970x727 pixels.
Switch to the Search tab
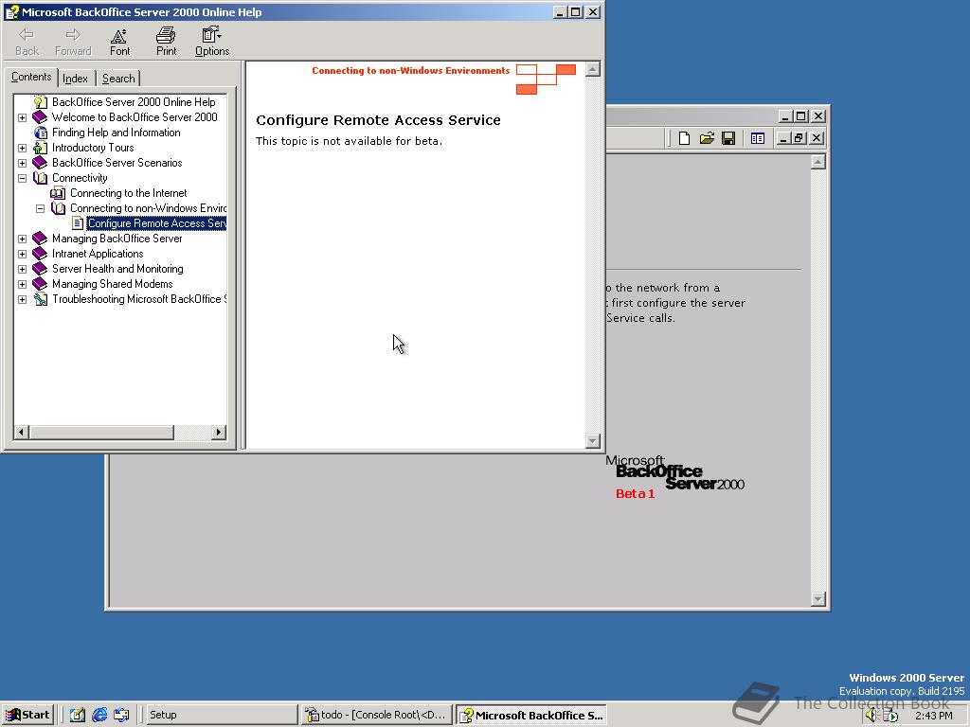[x=118, y=79]
